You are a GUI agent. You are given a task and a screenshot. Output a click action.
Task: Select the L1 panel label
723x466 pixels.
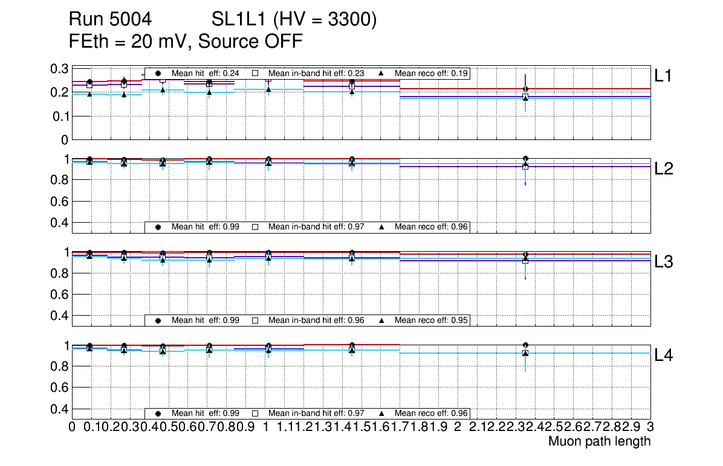[x=664, y=76]
